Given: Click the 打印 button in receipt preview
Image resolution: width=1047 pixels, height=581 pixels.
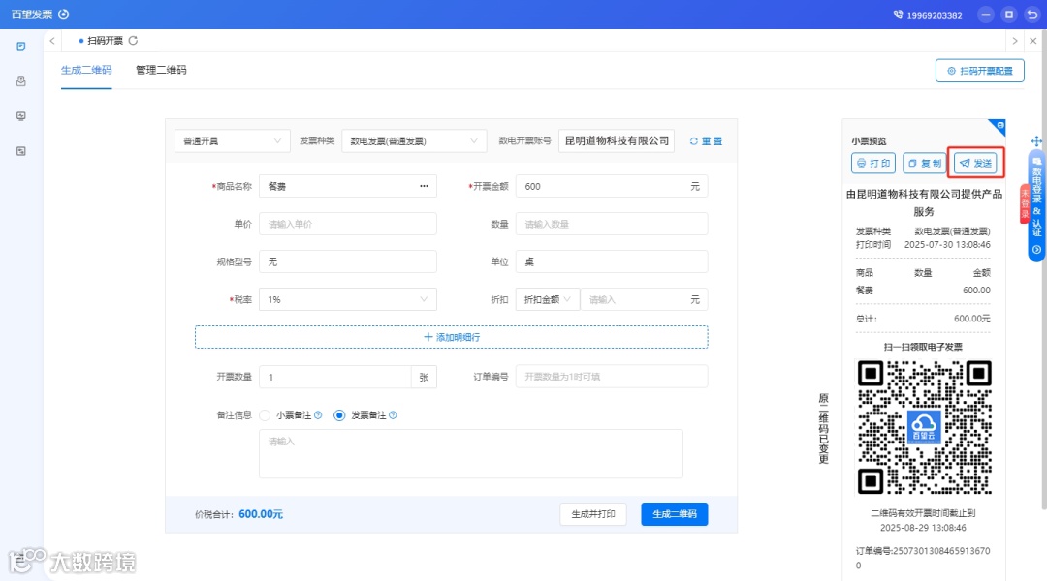Looking at the screenshot, I should coord(873,163).
